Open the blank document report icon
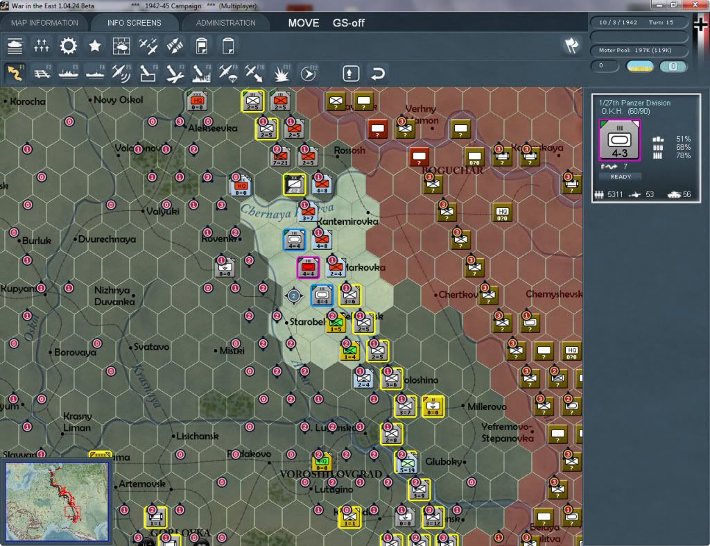This screenshot has width=710, height=546. [228, 46]
